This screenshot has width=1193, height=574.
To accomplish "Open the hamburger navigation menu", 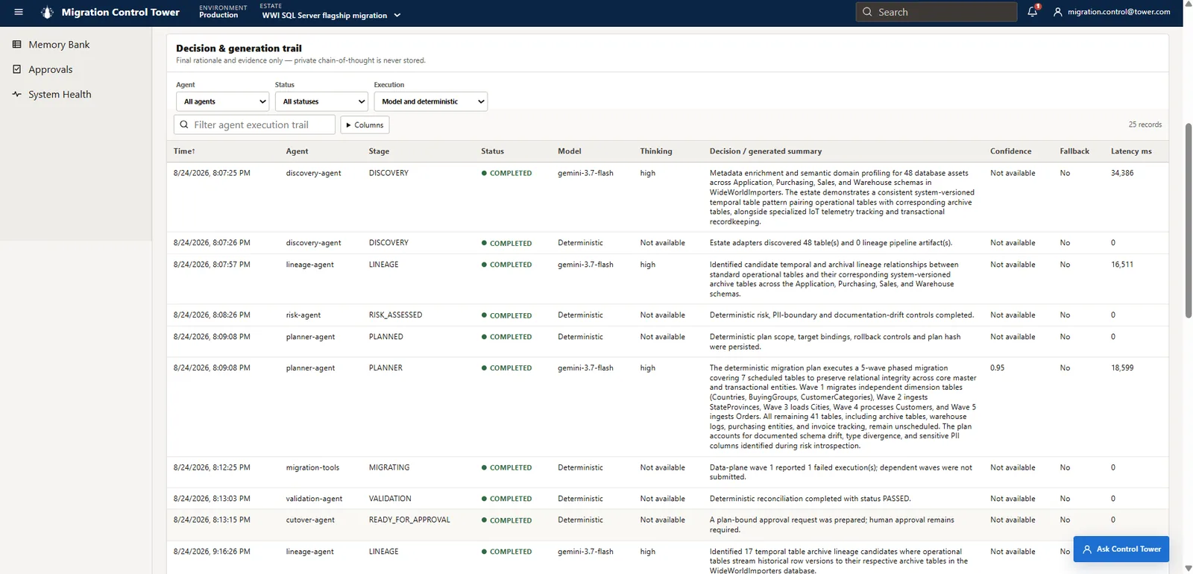I will tap(19, 12).
